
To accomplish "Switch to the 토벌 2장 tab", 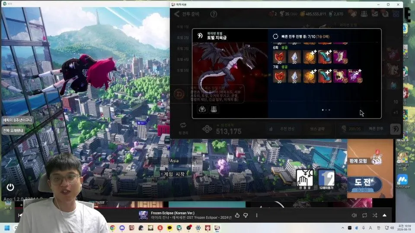I will pos(183,38).
